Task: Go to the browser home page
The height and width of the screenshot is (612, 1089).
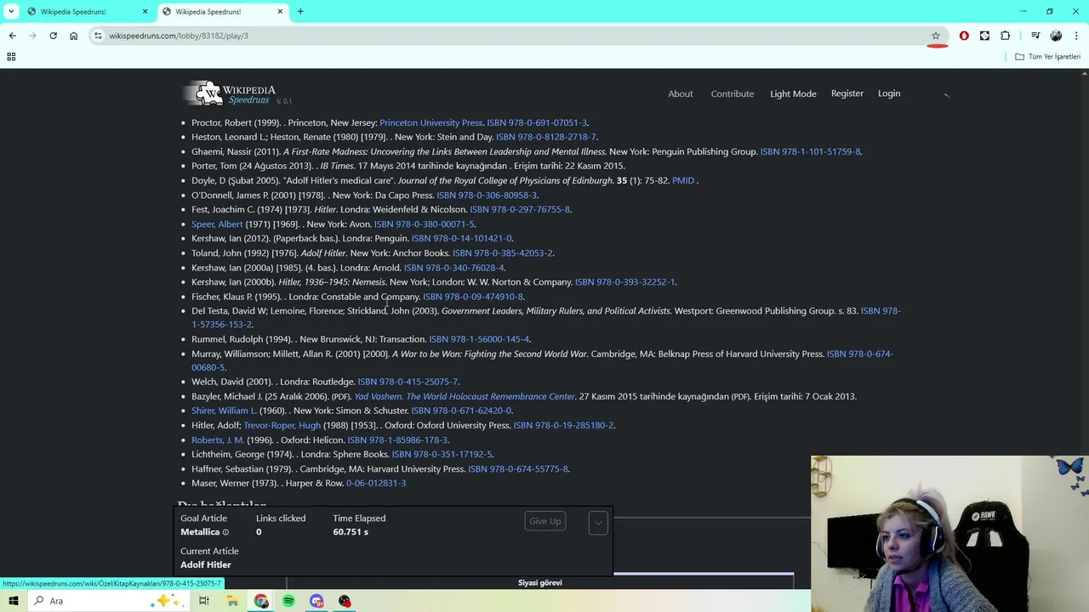Action: tap(73, 36)
